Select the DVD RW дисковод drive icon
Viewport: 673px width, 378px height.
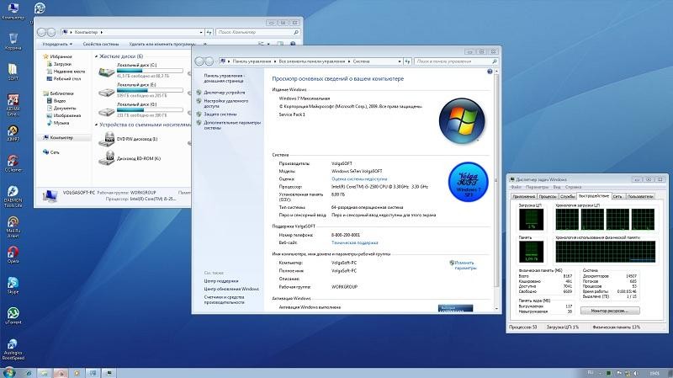(107, 139)
